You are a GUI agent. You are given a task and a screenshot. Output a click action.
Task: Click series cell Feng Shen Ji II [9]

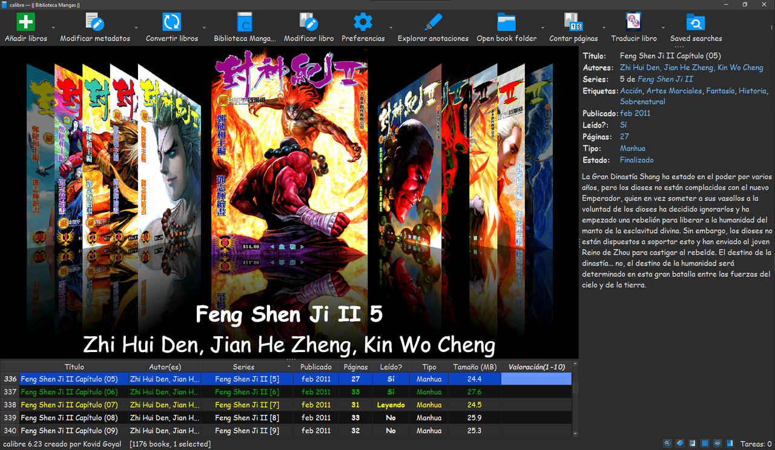click(247, 431)
